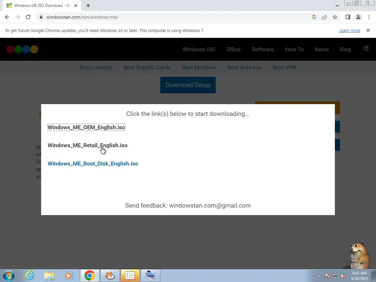Reload the current page
The height and width of the screenshot is (282, 376).
coord(28,17)
